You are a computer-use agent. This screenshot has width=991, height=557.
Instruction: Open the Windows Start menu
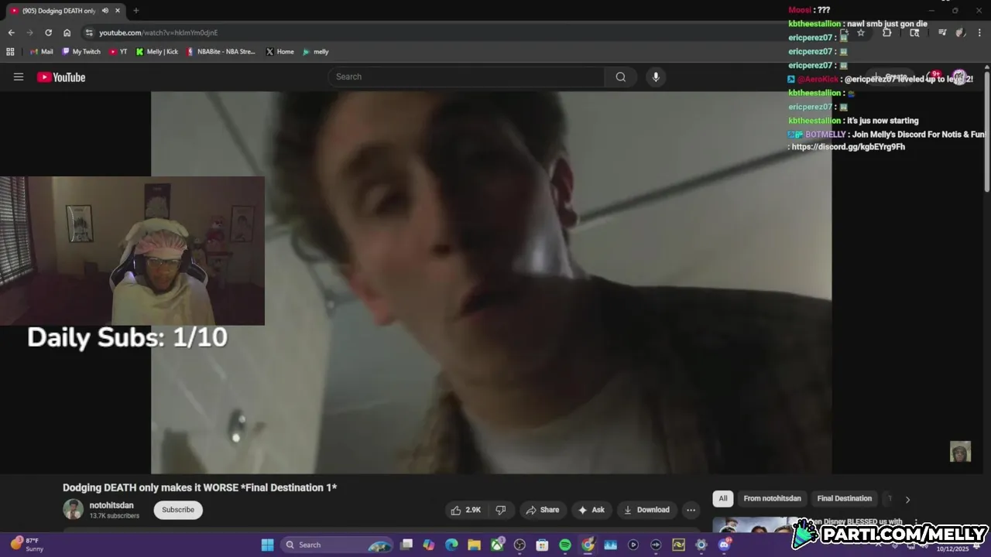(x=267, y=545)
